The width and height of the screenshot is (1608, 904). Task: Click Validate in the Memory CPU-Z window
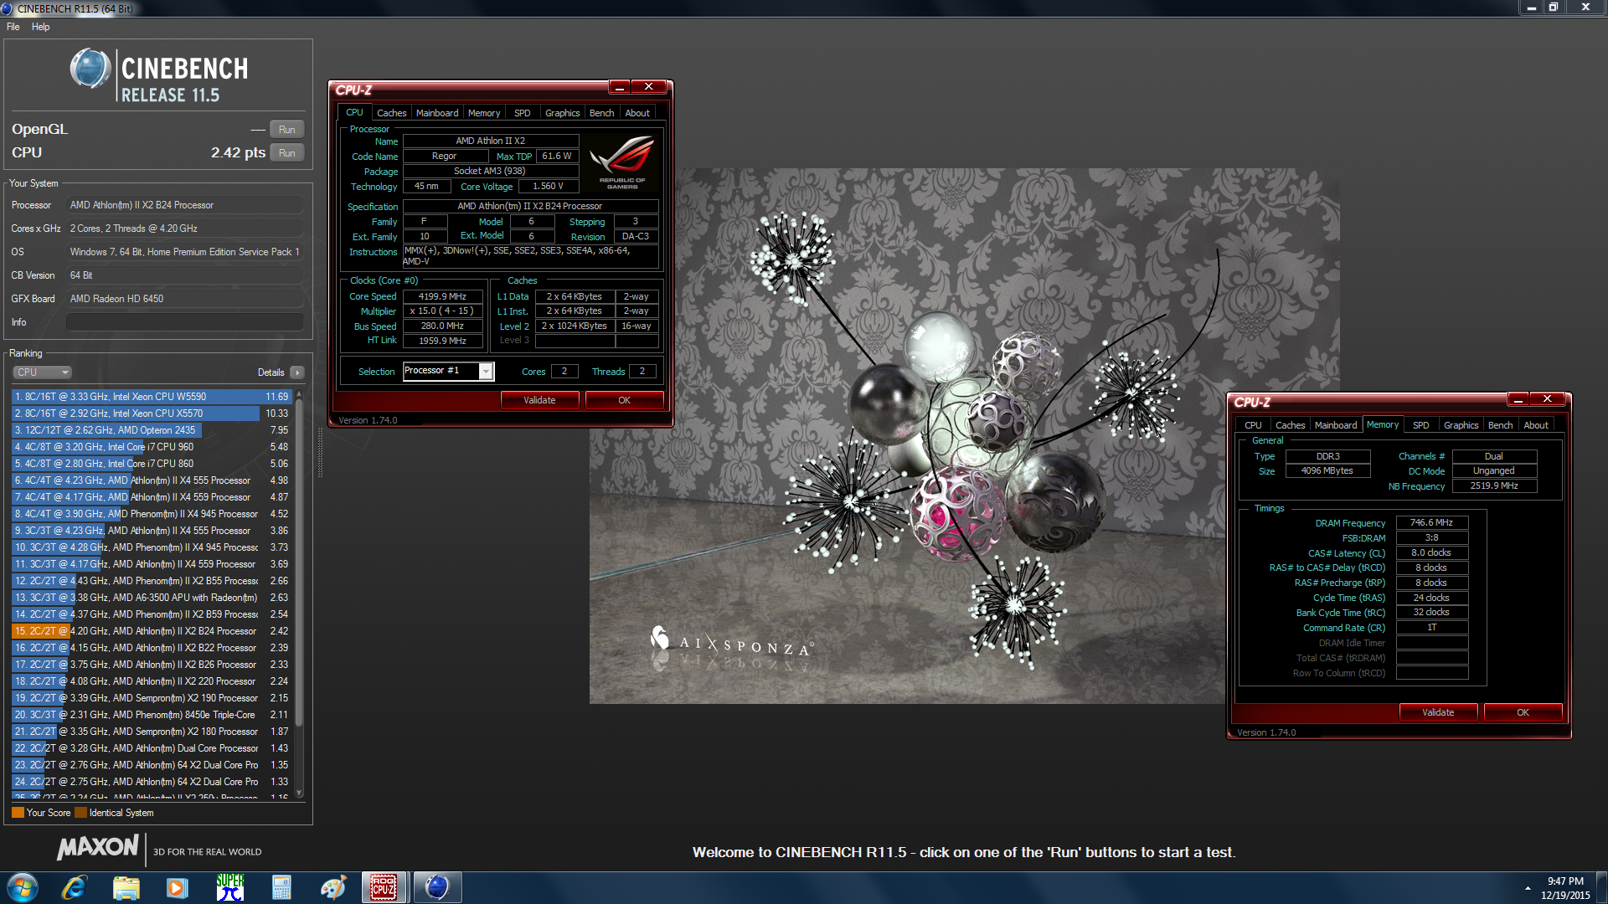(1439, 712)
